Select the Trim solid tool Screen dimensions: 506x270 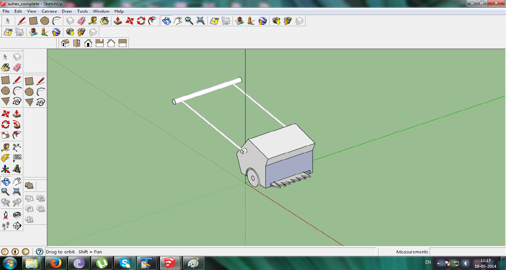(41, 209)
